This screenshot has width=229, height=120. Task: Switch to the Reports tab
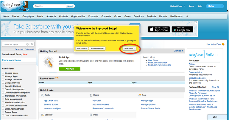(163, 16)
